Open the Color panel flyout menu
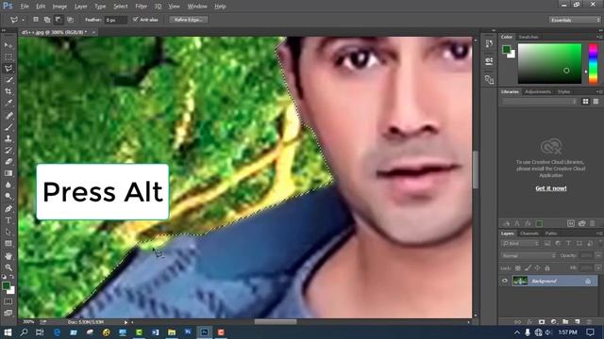 coord(599,37)
